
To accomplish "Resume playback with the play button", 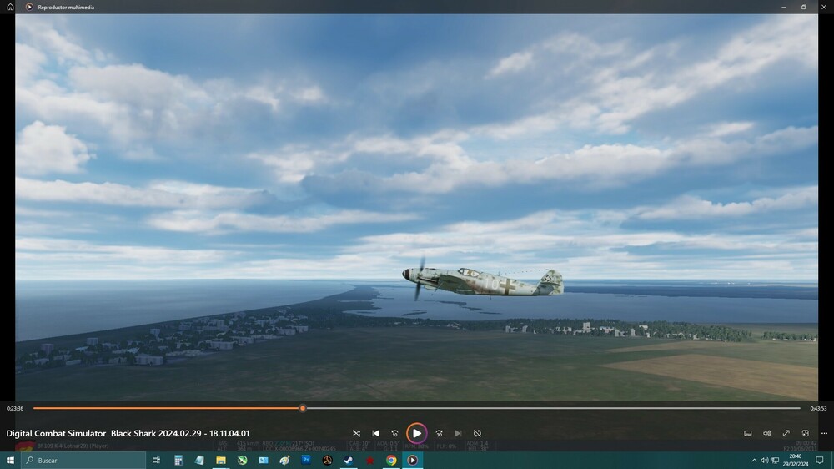I will (417, 433).
